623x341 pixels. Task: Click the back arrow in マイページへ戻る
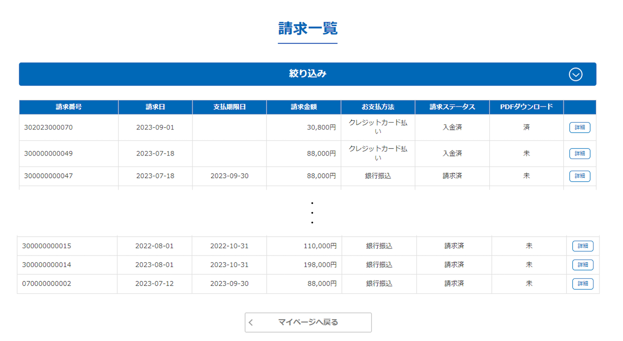[x=251, y=322]
